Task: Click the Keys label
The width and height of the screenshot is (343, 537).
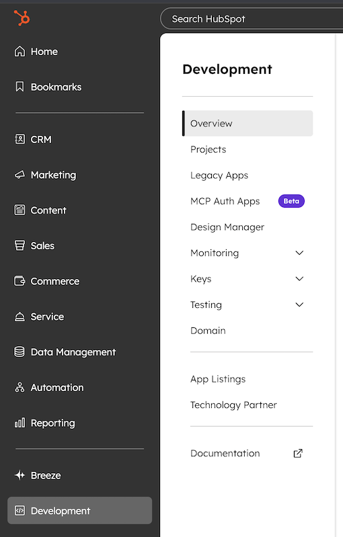Action: [201, 279]
